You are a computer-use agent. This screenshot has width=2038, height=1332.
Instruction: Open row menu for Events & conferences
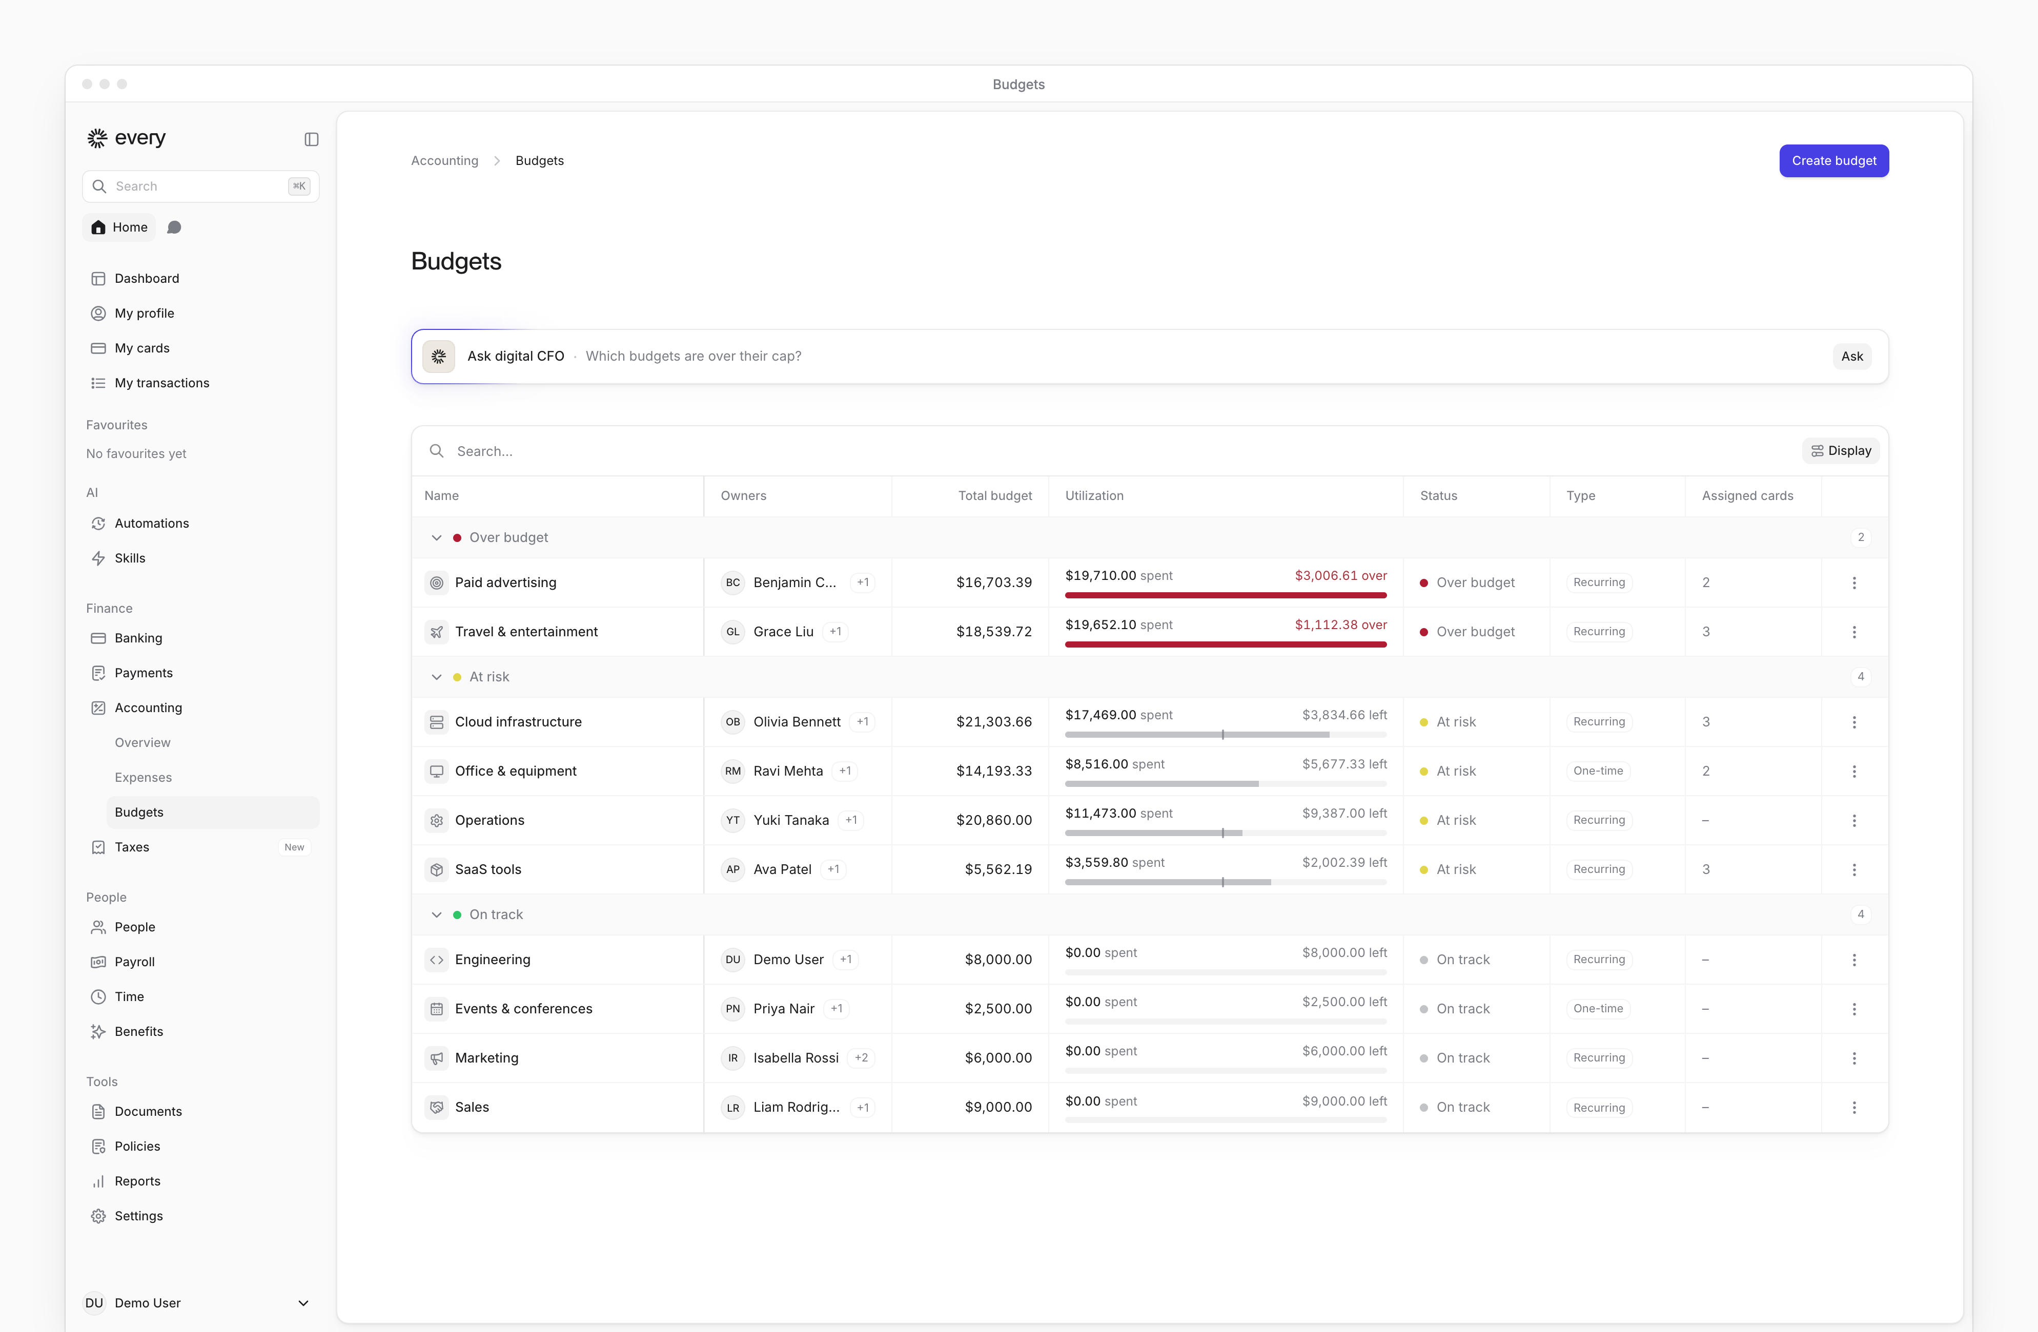click(1854, 1009)
